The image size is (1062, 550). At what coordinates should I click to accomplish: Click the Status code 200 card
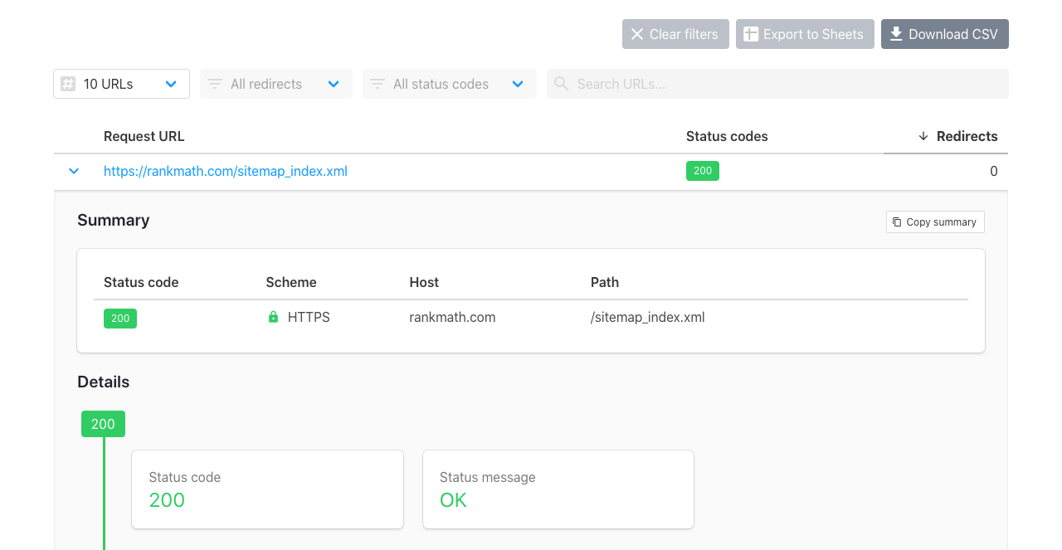(268, 489)
